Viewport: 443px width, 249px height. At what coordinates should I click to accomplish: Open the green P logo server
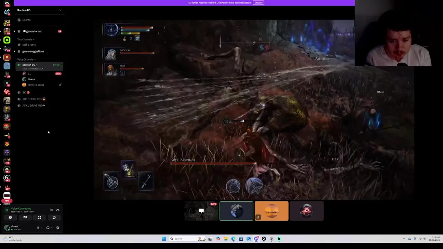[7, 40]
